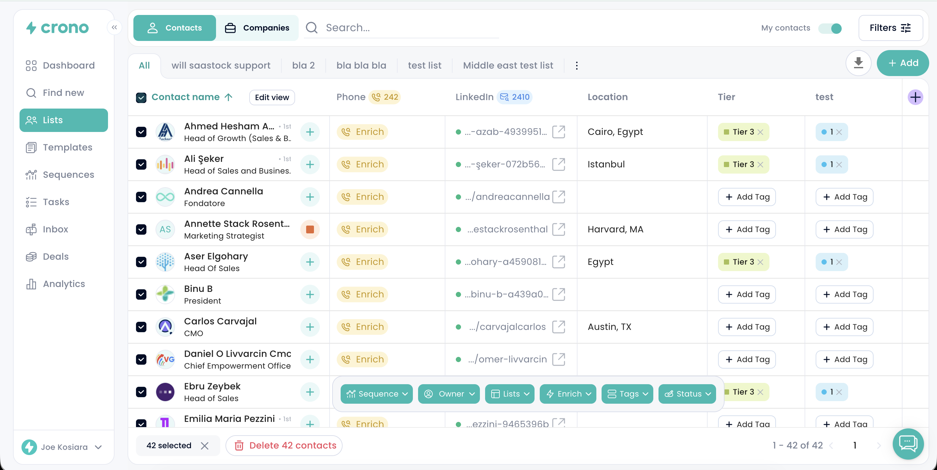
Task: Uncheck the select-all contacts checkbox
Action: 141,98
